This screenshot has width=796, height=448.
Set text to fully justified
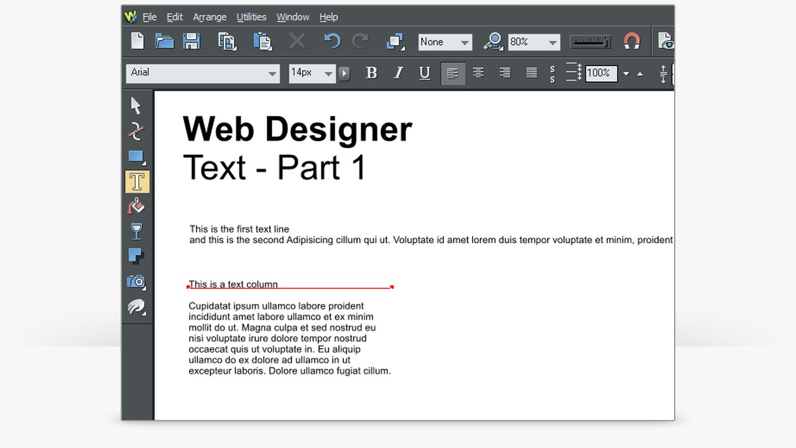(x=532, y=73)
